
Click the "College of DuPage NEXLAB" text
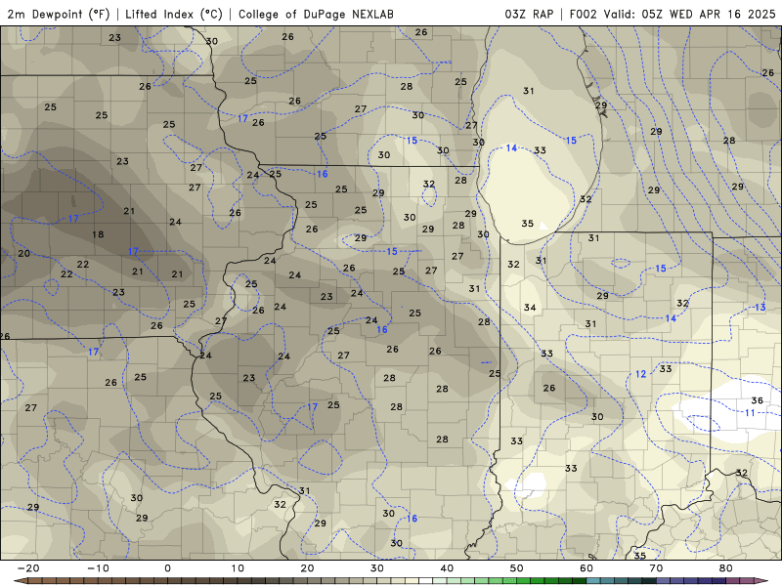click(x=316, y=14)
